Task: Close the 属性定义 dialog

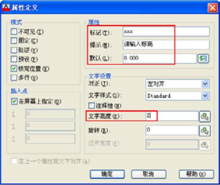Action: click(x=213, y=8)
